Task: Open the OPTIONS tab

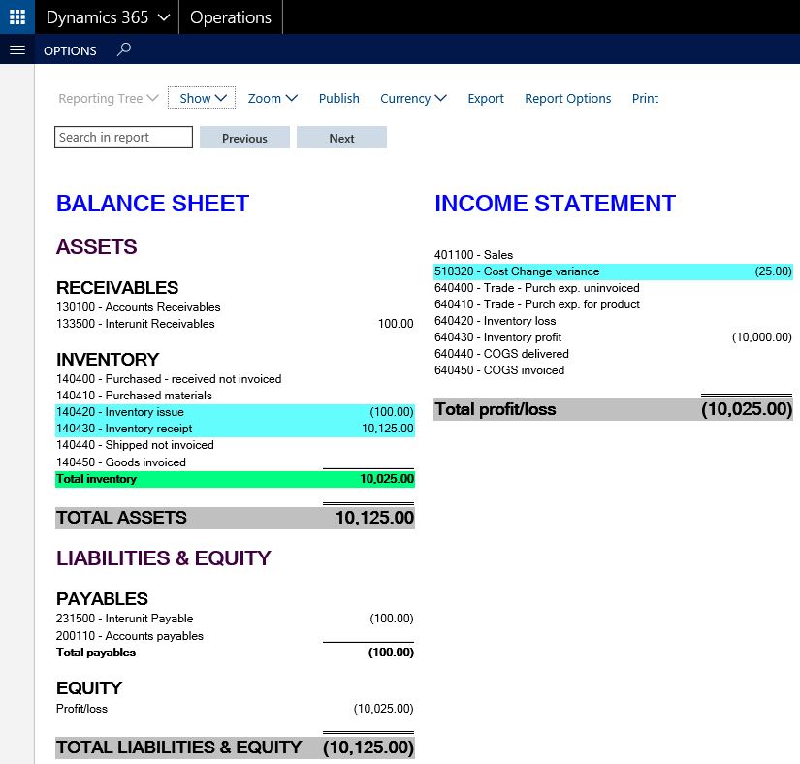Action: coord(70,50)
